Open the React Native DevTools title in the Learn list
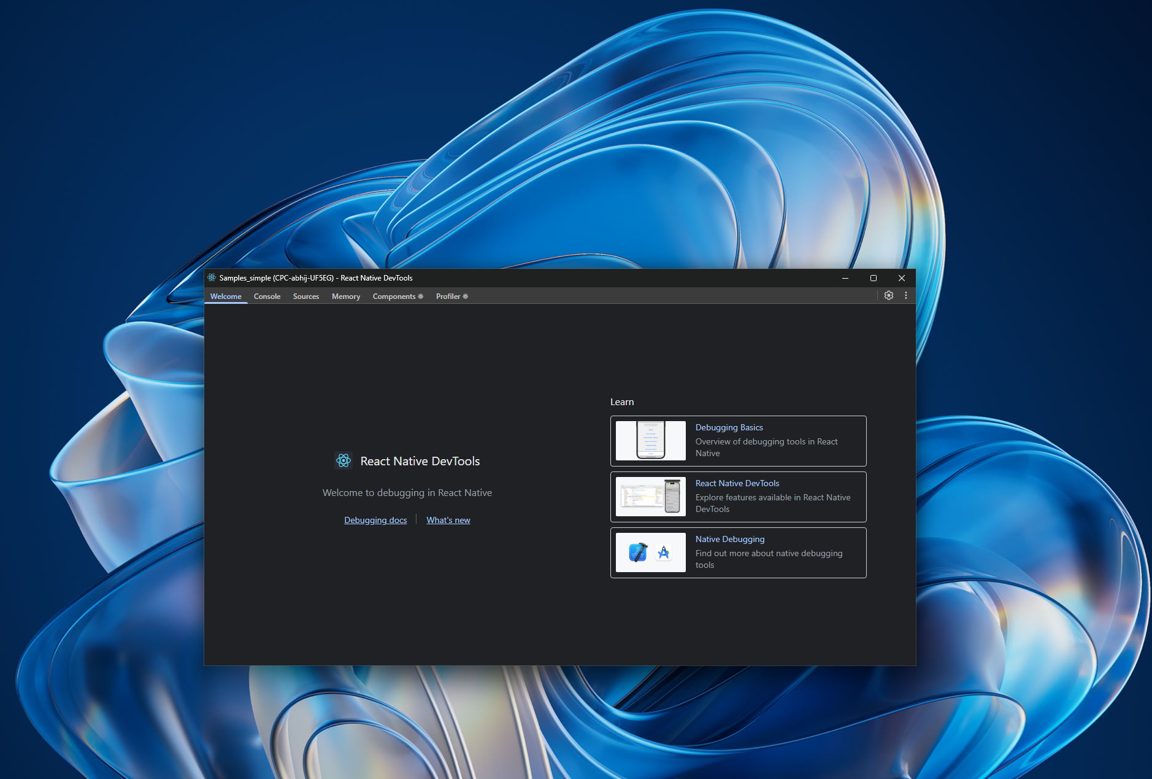Image resolution: width=1152 pixels, height=779 pixels. coord(737,483)
